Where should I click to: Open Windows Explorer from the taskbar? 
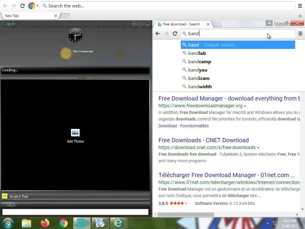tap(27, 223)
